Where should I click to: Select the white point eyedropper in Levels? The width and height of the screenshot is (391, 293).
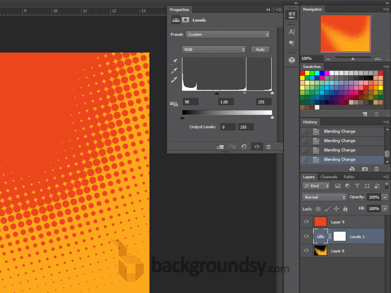(x=173, y=79)
